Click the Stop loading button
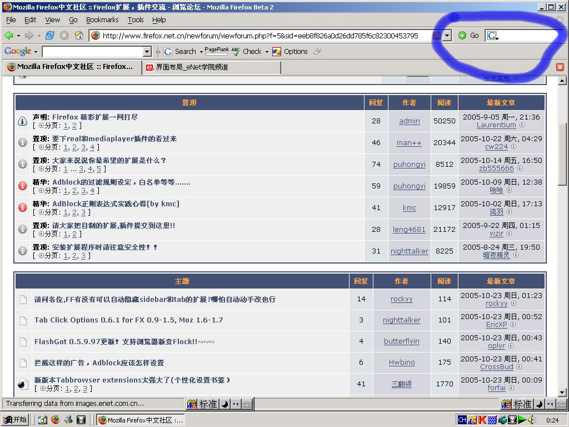The width and height of the screenshot is (569, 427). [64, 36]
